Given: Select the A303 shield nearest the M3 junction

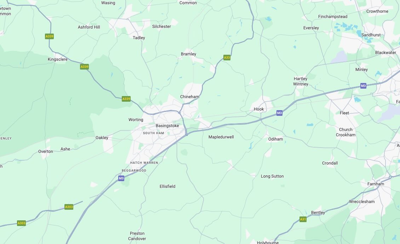Looking at the screenshot, I should click(x=69, y=207).
